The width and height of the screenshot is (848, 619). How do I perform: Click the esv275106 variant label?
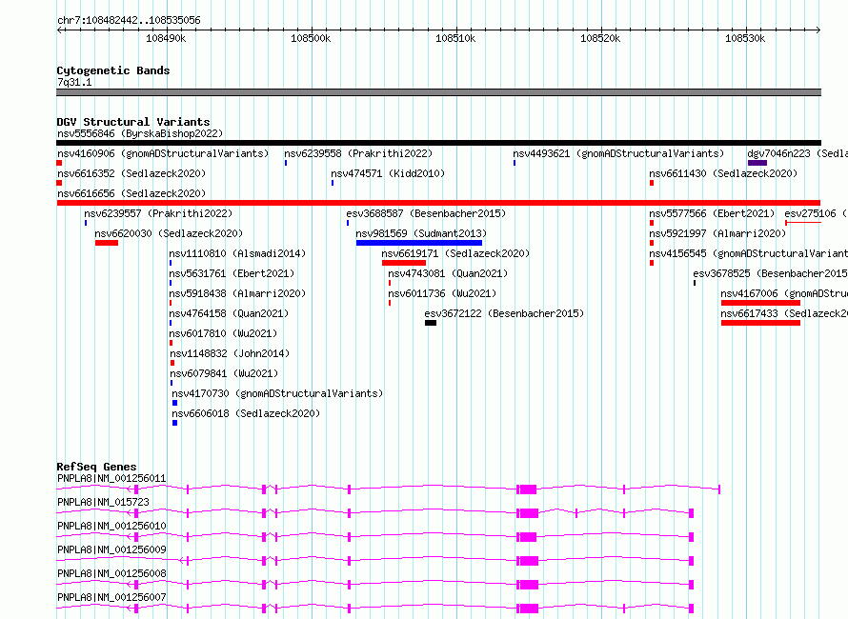pyautogui.click(x=817, y=213)
